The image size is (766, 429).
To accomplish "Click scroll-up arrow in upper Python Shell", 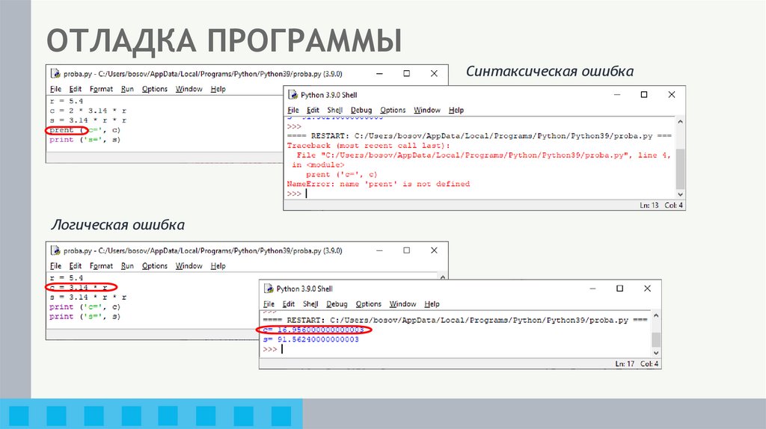I will 680,122.
